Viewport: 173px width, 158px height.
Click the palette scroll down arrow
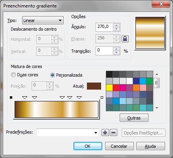[x=157, y=108]
